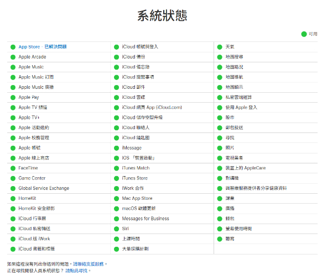Click the status dot for 使用 Apple 登入
Screen dimensions: 327x276
click(x=220, y=108)
